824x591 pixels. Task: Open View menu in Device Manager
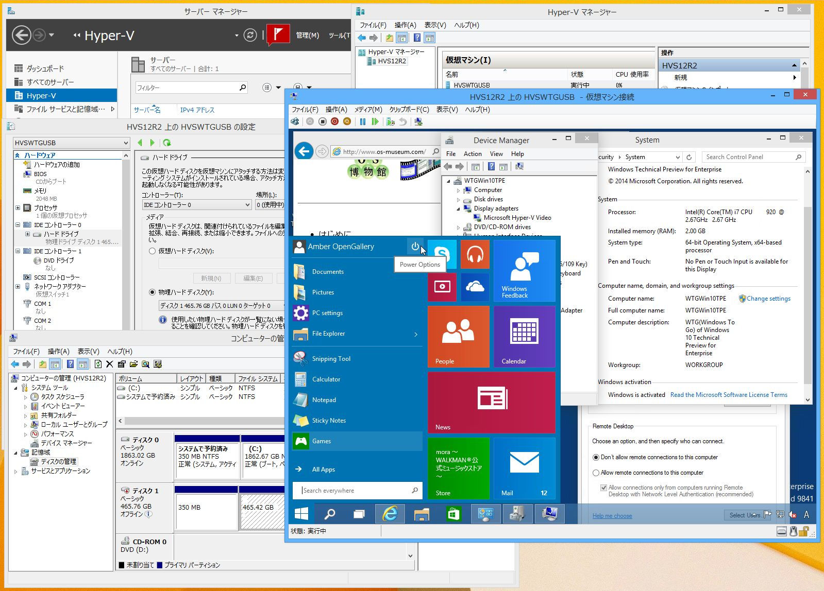tap(496, 154)
